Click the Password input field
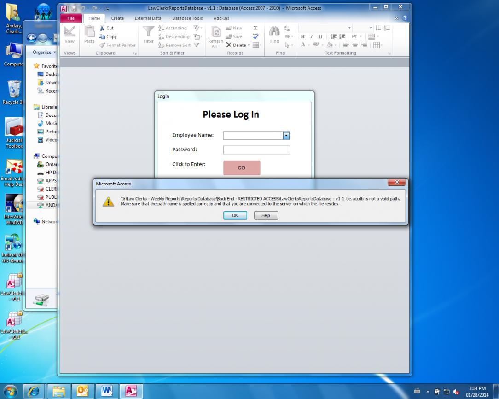 click(256, 150)
